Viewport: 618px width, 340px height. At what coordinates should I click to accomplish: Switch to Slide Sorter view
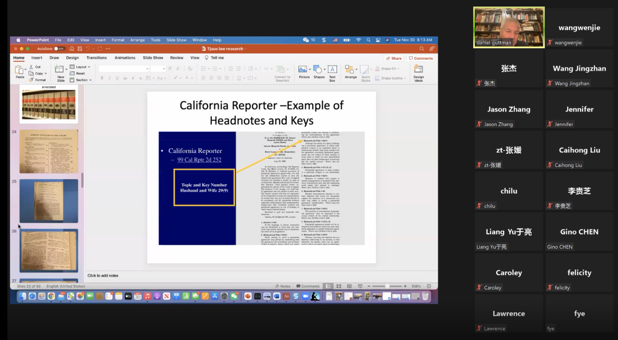point(339,286)
